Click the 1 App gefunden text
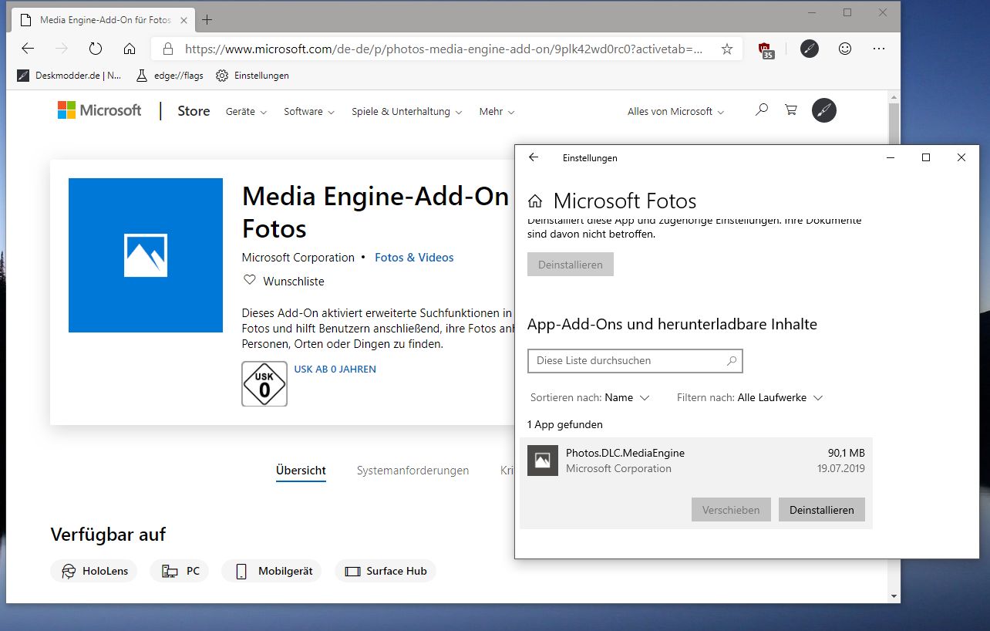 click(565, 425)
